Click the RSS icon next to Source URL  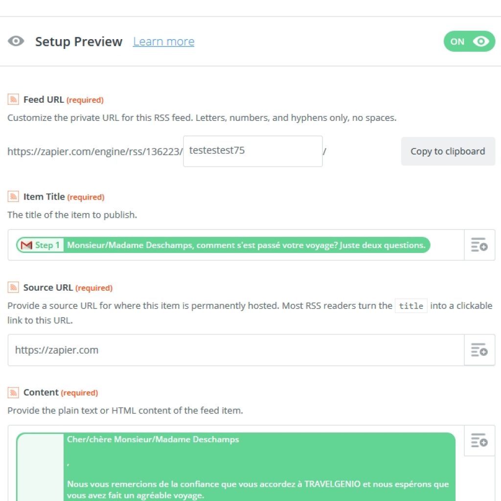coord(13,287)
